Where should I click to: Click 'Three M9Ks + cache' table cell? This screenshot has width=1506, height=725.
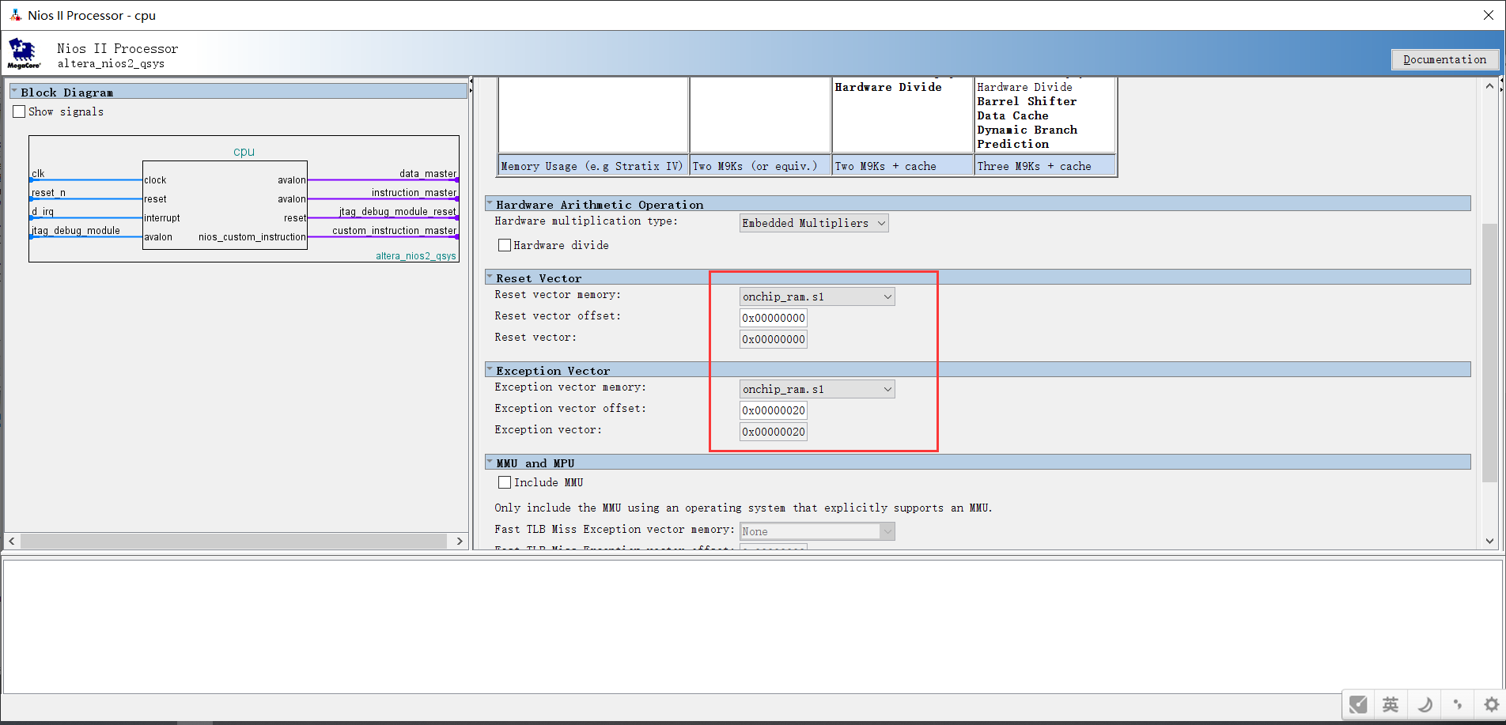coord(1045,166)
